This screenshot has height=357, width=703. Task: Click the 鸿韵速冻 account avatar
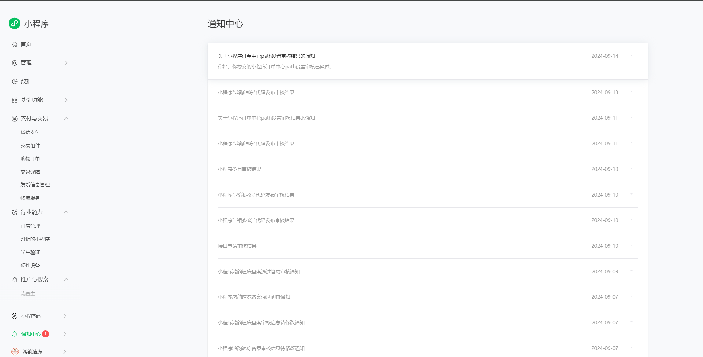pos(15,351)
